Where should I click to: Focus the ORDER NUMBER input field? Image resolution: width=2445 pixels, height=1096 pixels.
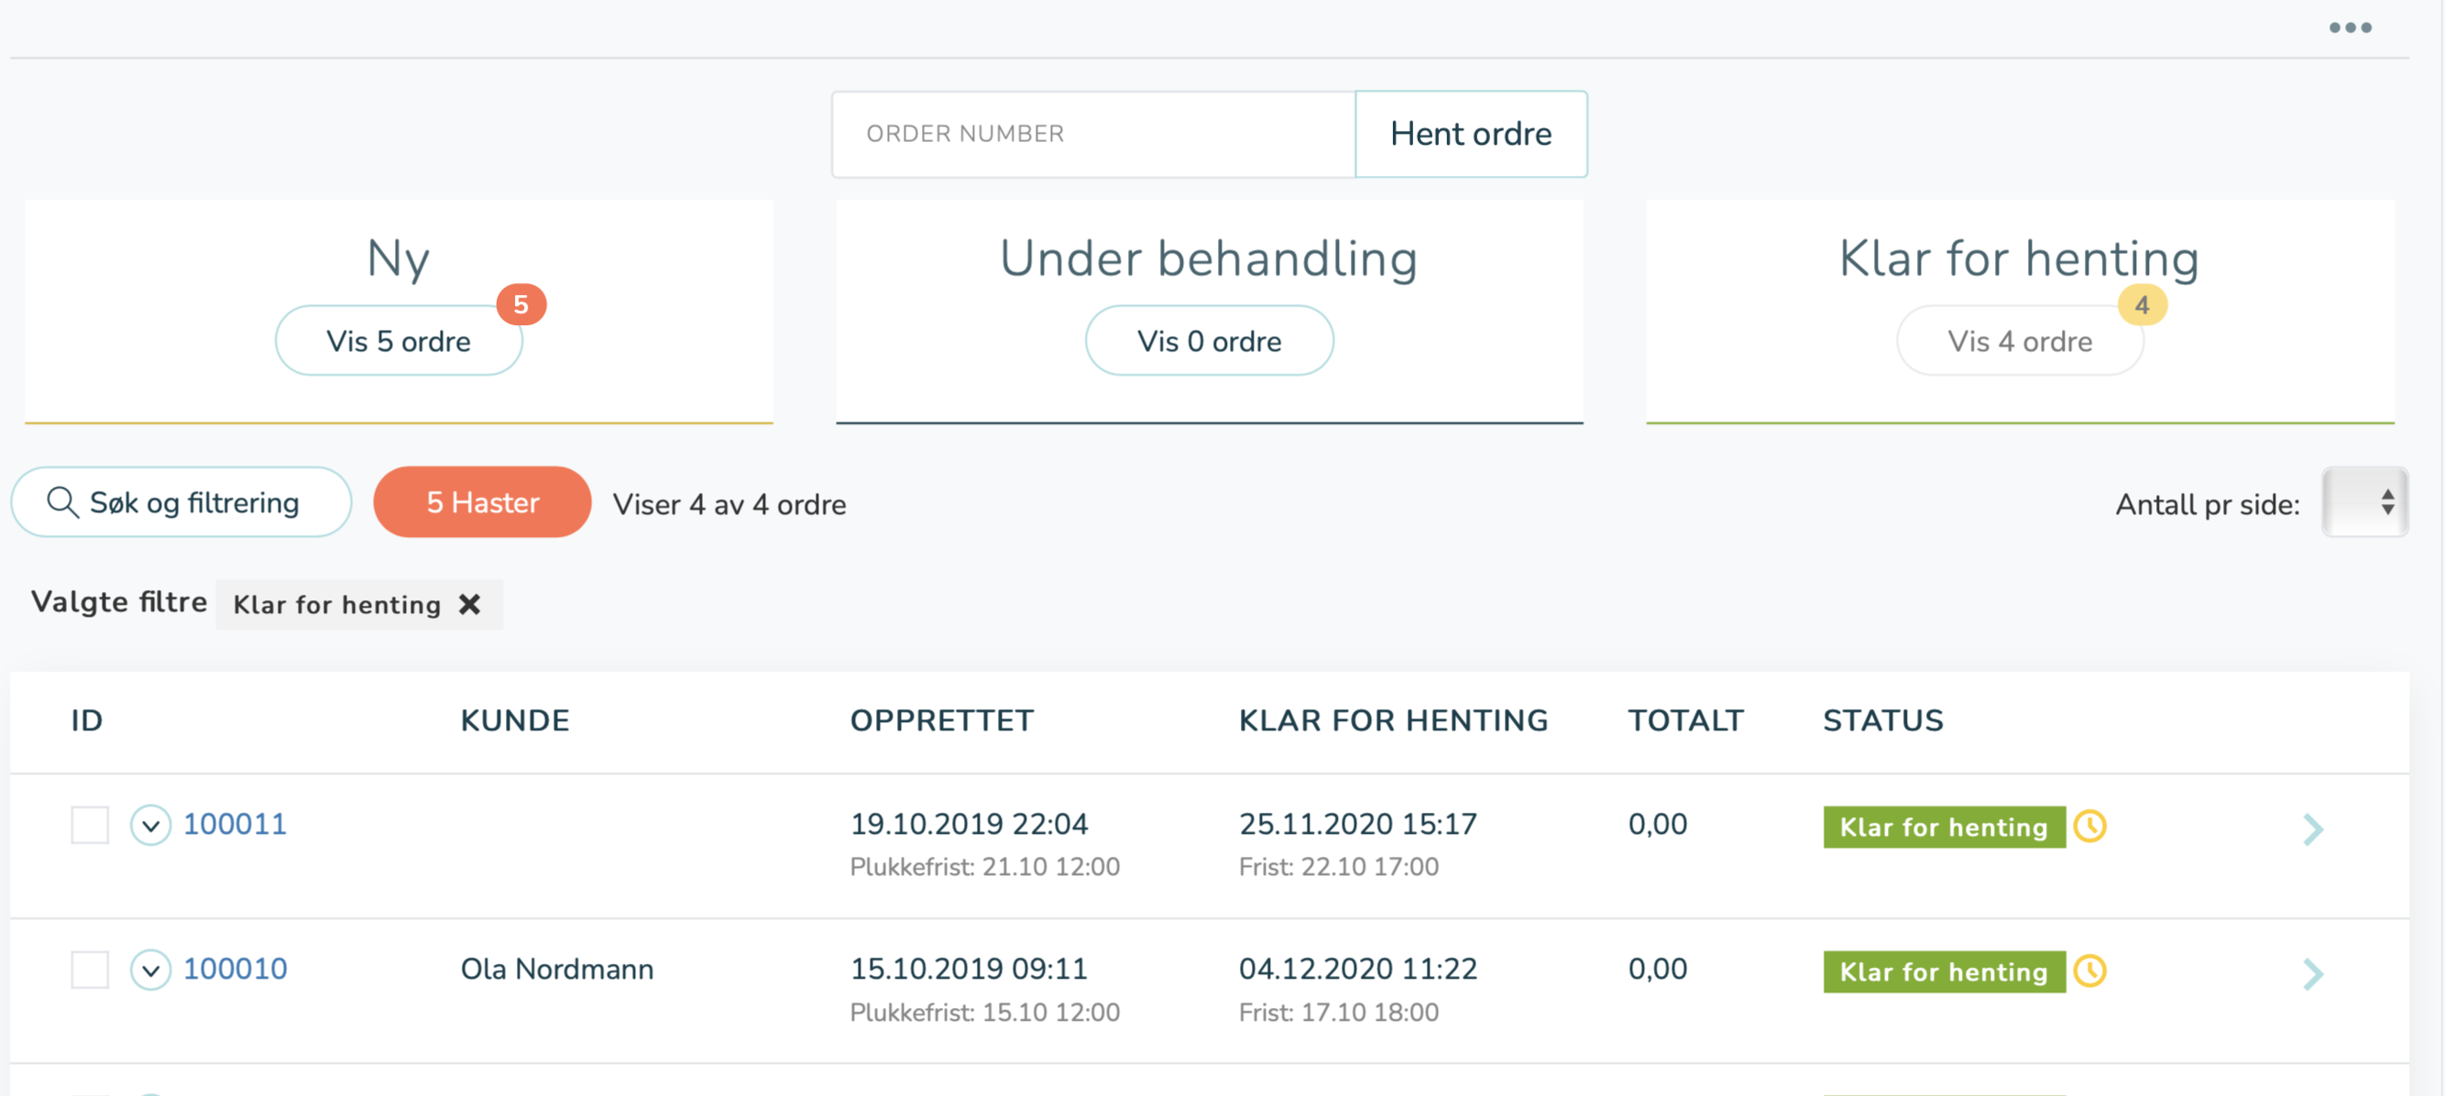point(1093,134)
